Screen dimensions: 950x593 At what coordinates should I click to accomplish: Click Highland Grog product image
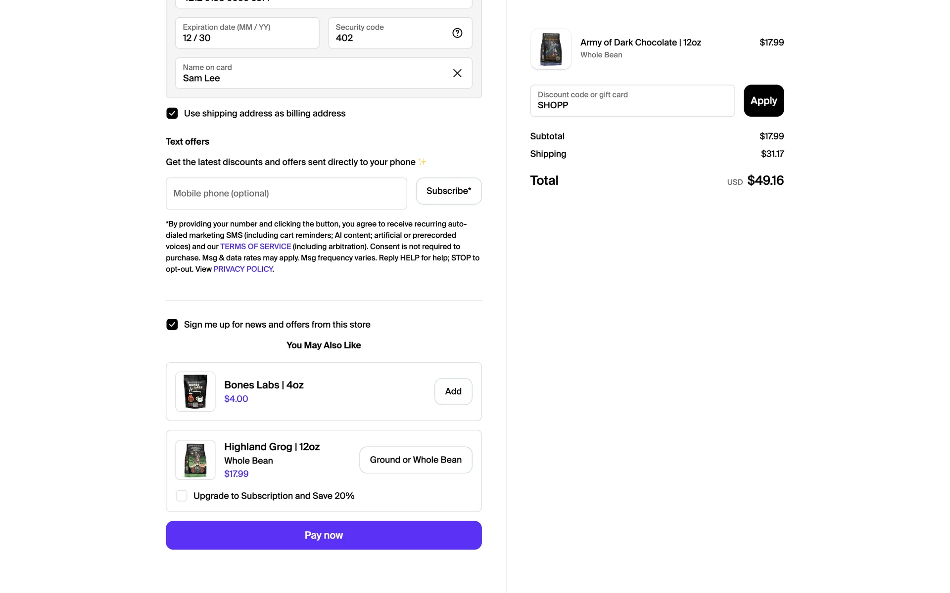tap(195, 460)
